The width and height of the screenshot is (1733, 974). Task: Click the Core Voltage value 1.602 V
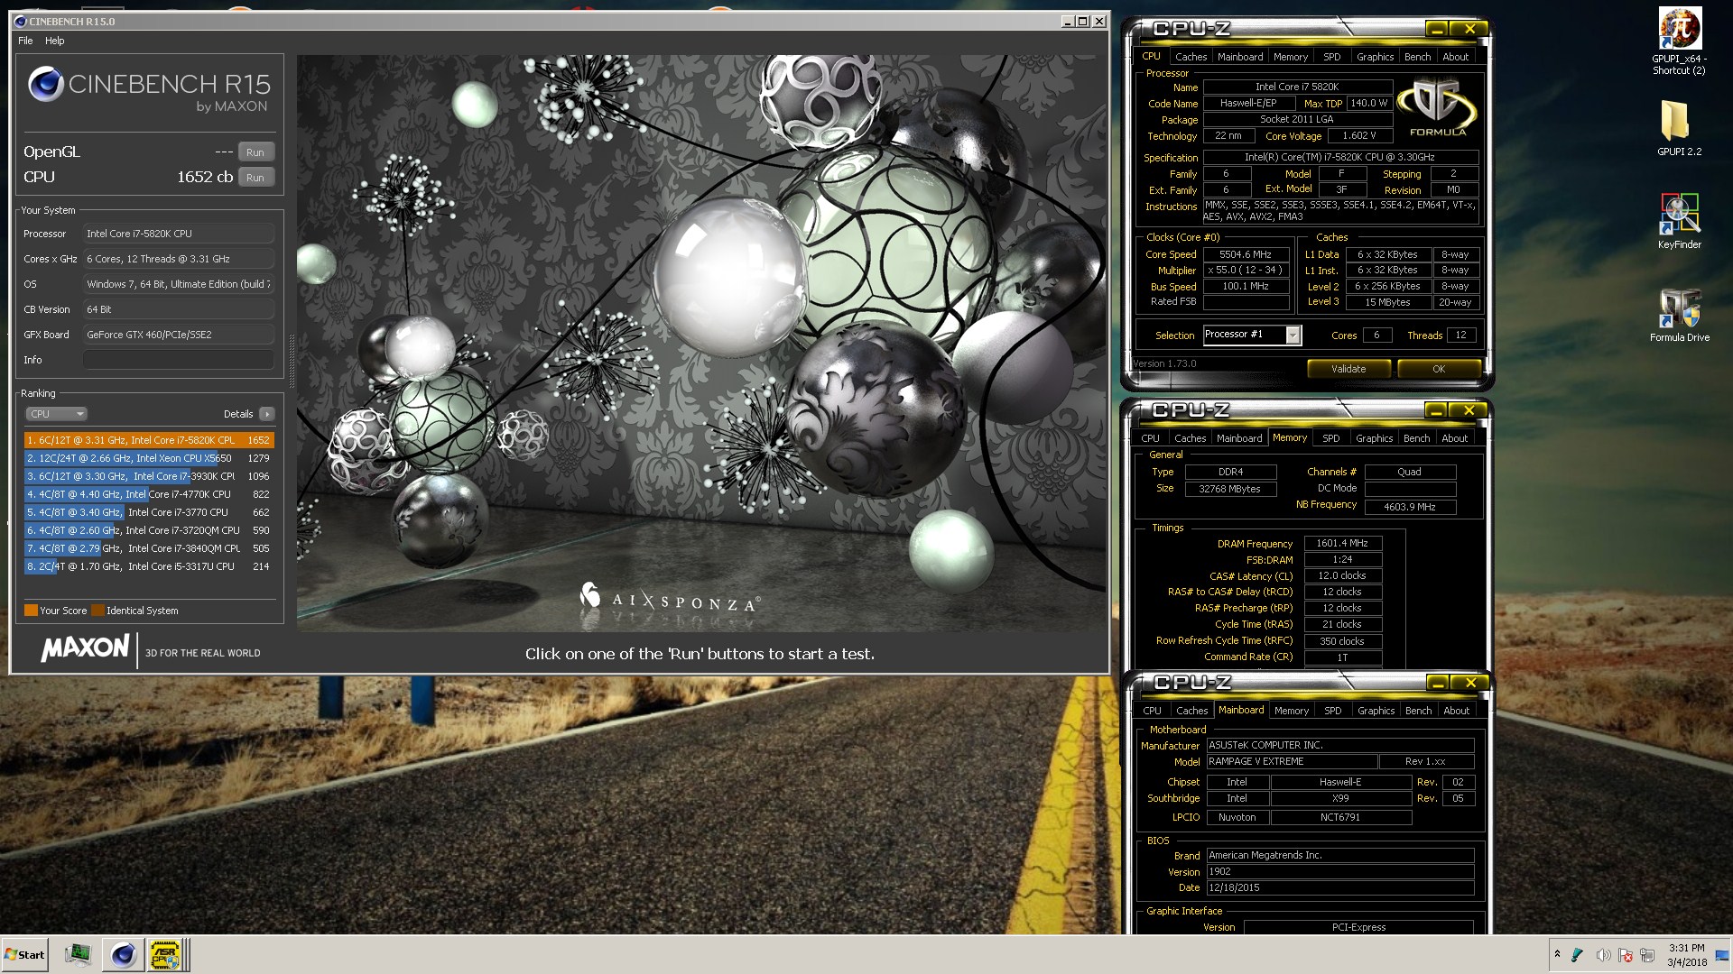[x=1359, y=135]
